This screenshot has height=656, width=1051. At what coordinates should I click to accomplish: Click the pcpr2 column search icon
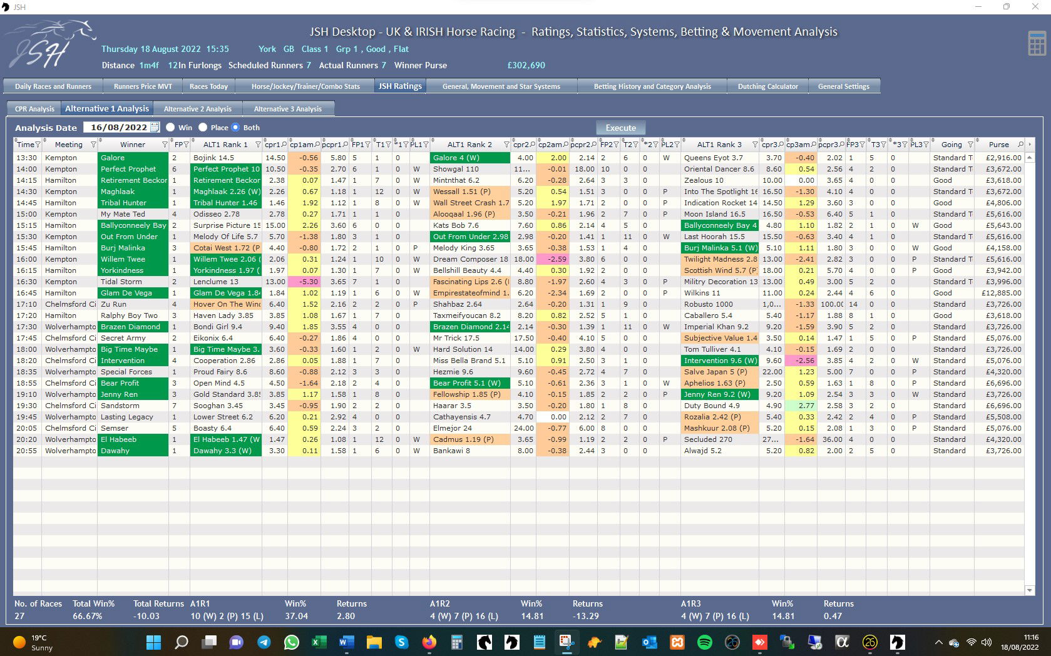click(594, 145)
